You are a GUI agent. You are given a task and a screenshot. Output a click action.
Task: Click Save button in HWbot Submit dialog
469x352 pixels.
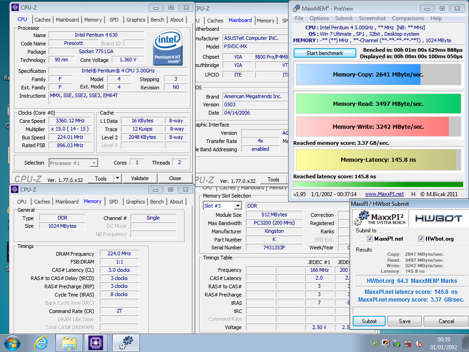click(x=405, y=321)
